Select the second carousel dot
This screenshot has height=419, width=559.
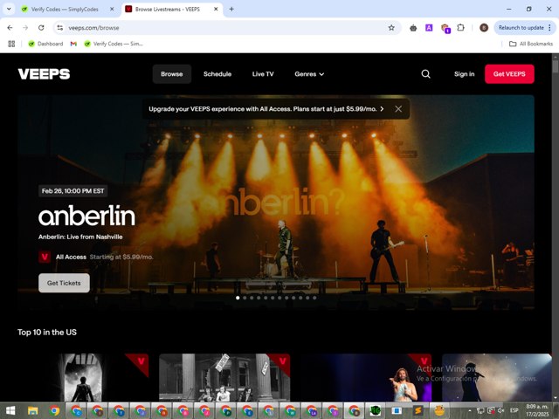click(245, 298)
